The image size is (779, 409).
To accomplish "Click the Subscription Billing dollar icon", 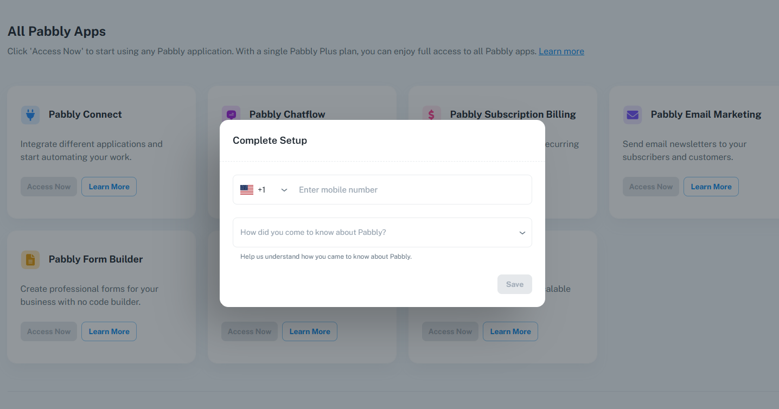I will [x=431, y=114].
